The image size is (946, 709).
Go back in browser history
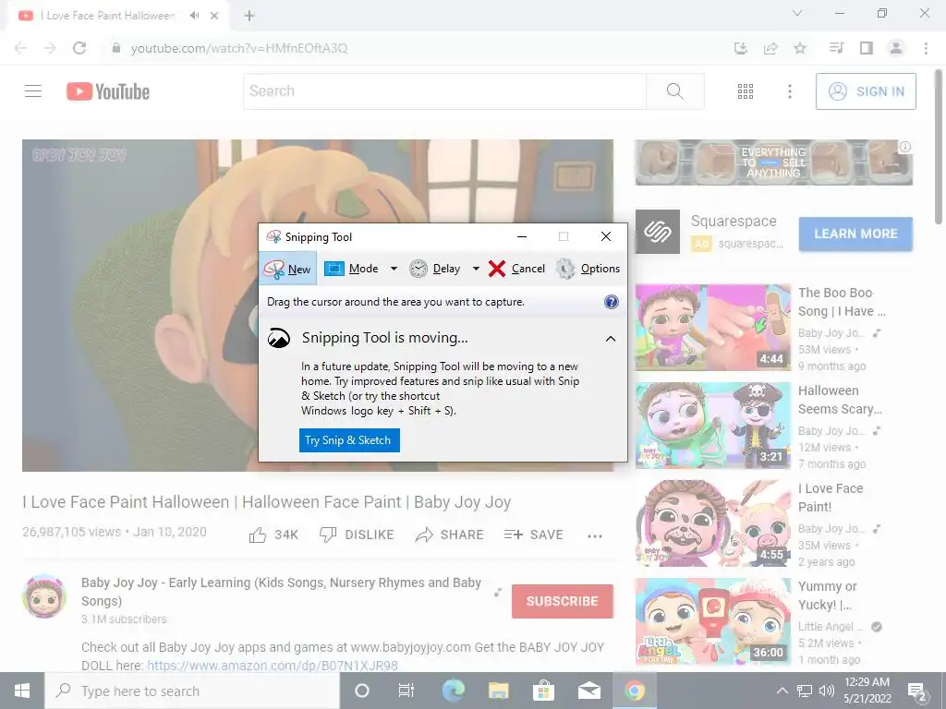[x=20, y=48]
